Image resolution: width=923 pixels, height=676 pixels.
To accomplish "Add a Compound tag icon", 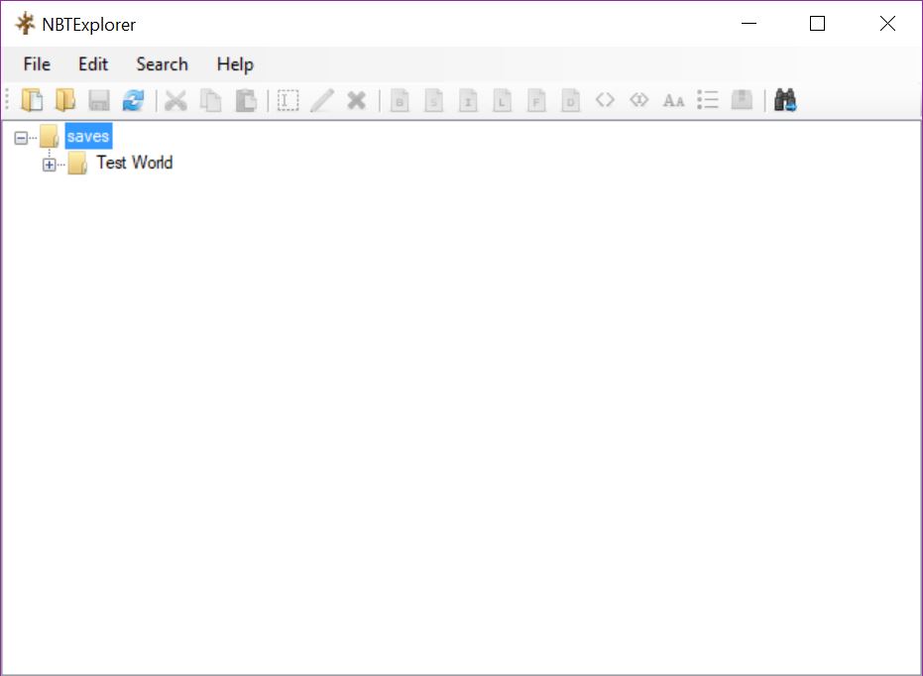I will click(742, 100).
